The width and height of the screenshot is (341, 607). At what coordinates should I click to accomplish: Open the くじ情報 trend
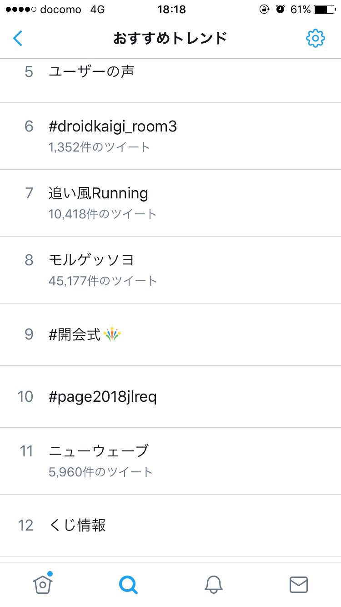pos(170,526)
